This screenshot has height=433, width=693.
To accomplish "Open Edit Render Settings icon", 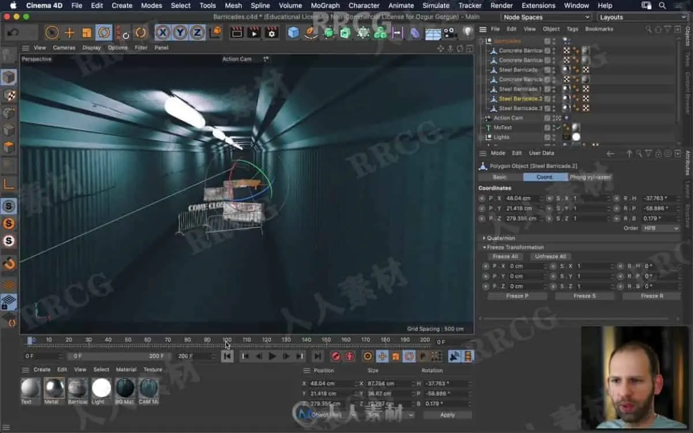I will [271, 32].
